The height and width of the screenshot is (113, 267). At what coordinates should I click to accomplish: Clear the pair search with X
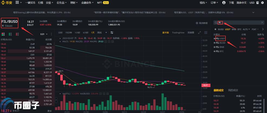(262, 23)
